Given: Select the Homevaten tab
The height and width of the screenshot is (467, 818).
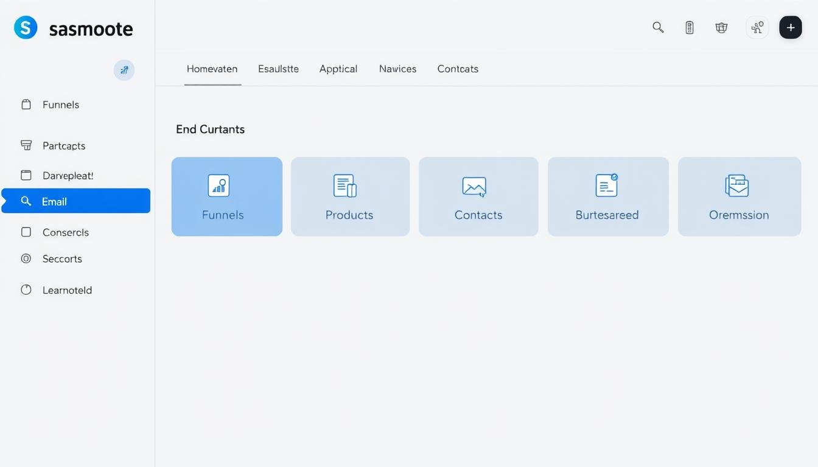Looking at the screenshot, I should click(212, 69).
